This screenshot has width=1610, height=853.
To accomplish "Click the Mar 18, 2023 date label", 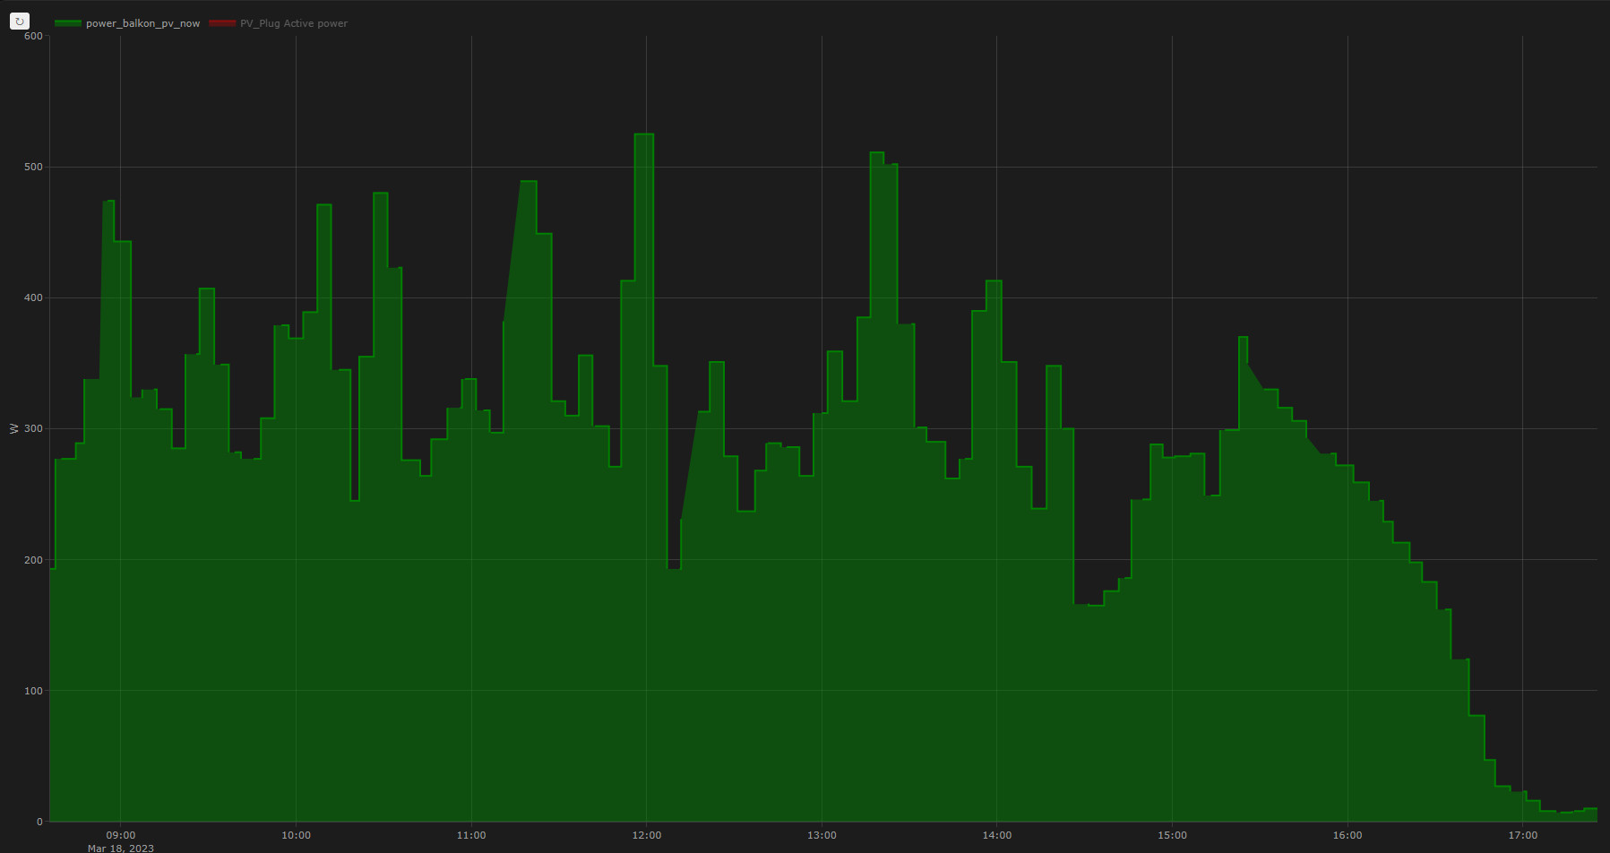I will pyautogui.click(x=121, y=848).
